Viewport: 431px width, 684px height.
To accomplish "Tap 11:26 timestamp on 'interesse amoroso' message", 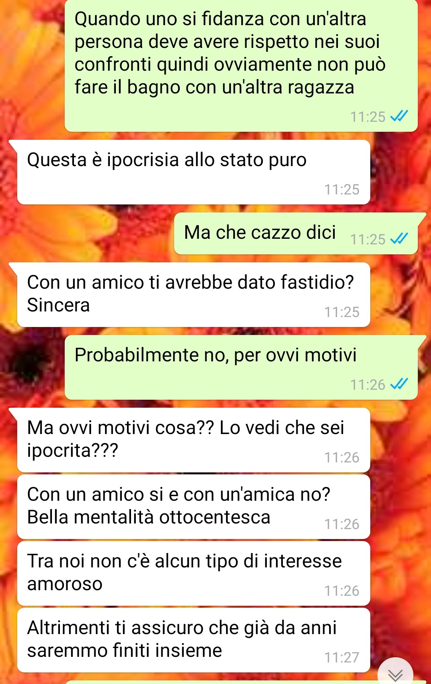I will click(x=342, y=591).
